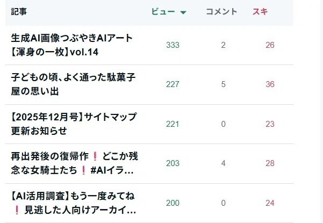Sort by コメント column header

221,11
